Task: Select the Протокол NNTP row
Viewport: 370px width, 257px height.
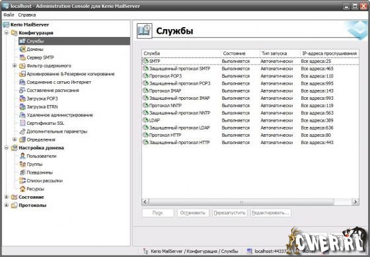Action: tap(250, 106)
